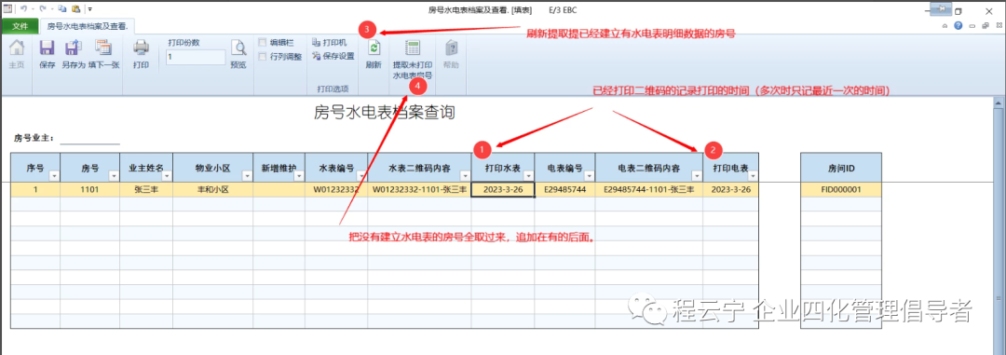Click the blue help icon in title area
The height and width of the screenshot is (355, 1006).
pos(958,26)
